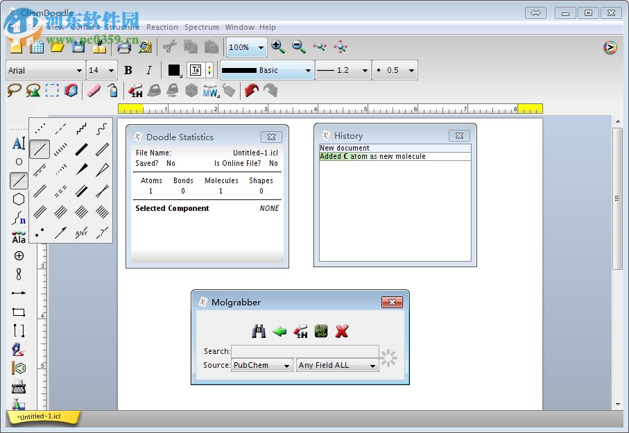Open the font size dropdown showing 14
The width and height of the screenshot is (629, 433).
tap(101, 69)
